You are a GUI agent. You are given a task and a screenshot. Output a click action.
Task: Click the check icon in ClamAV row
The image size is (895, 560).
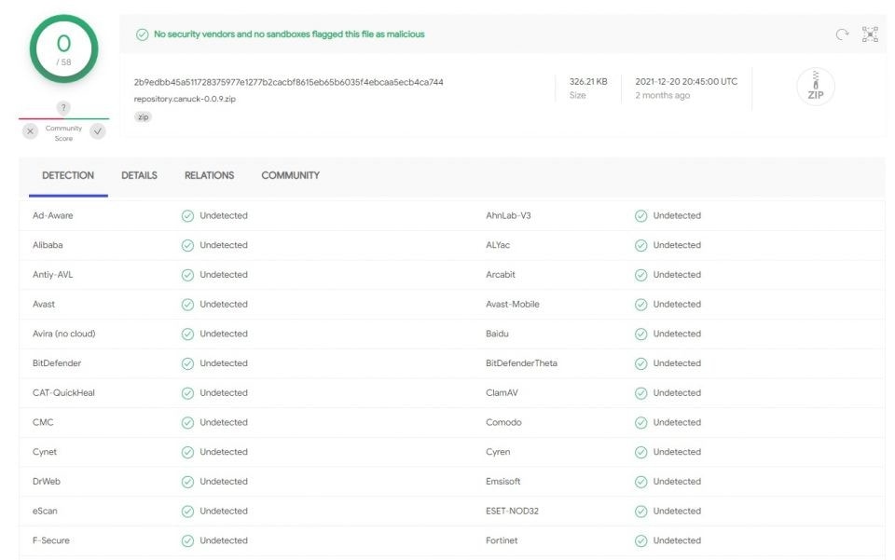pos(641,393)
